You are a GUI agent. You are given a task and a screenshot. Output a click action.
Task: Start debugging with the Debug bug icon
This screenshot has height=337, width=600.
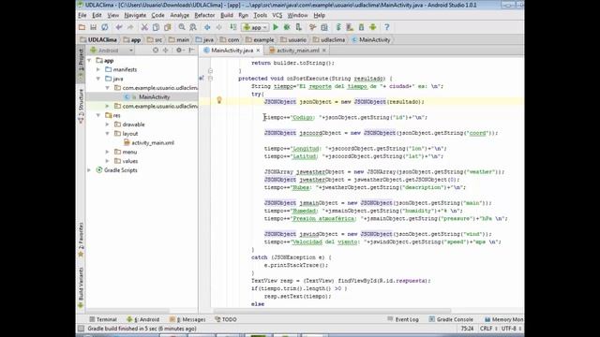point(287,27)
